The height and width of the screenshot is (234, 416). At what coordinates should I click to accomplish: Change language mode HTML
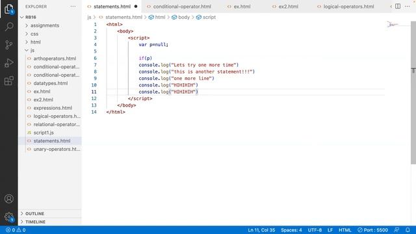click(x=345, y=230)
